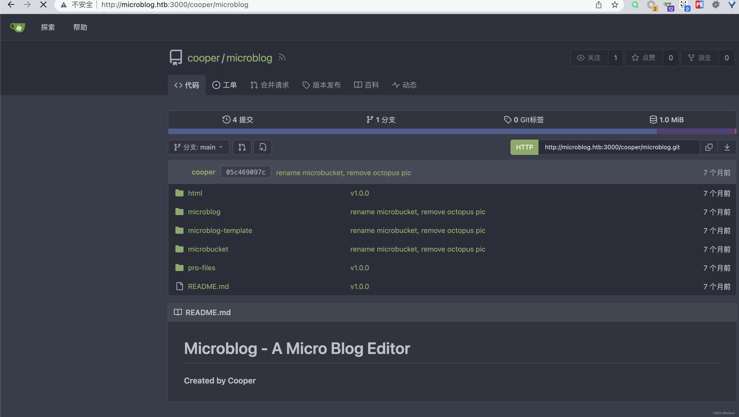Copy the repository clone URL
739x417 pixels.
pyautogui.click(x=709, y=147)
